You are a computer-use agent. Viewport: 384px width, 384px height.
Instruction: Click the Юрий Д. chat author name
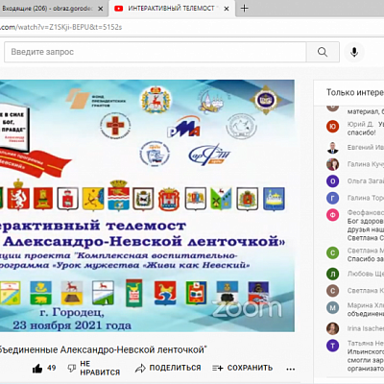click(360, 124)
